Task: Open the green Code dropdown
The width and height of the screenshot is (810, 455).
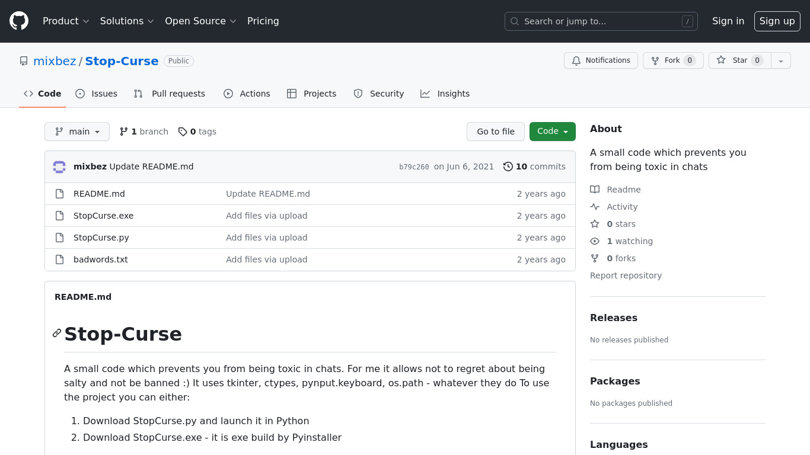Action: point(553,132)
